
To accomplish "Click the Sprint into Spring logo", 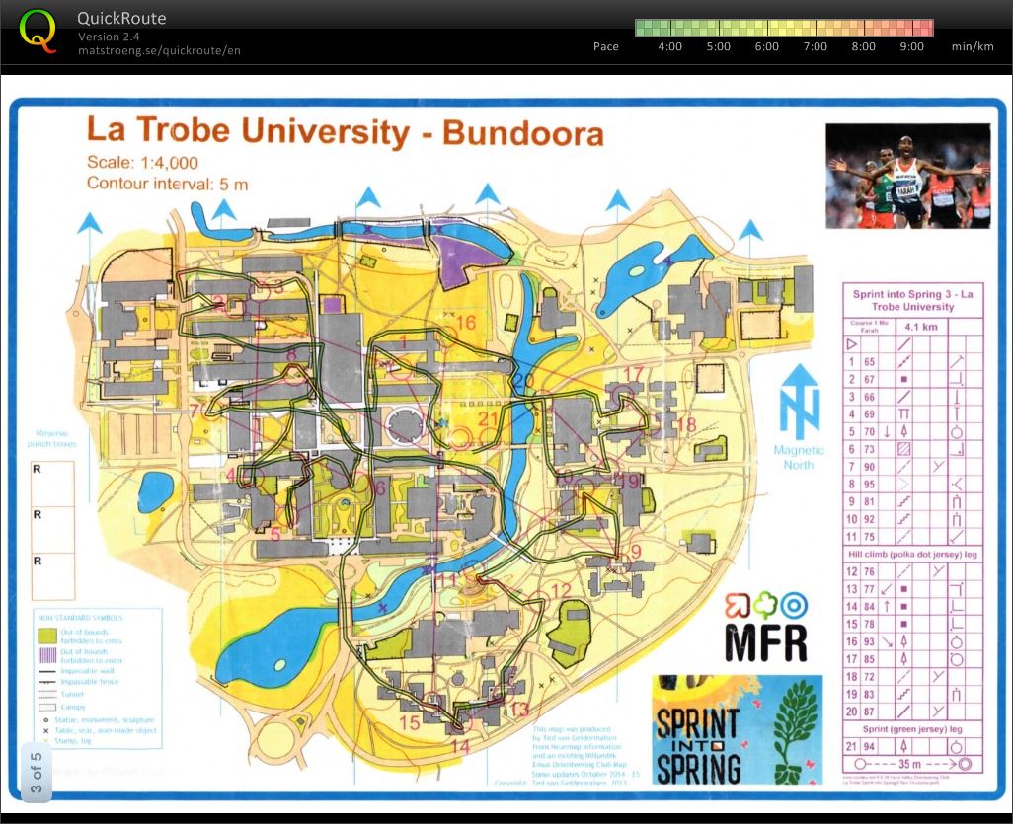I will tap(737, 729).
